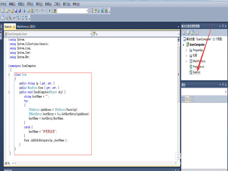
Task: Collapse the class Scan outlining block
Action: coord(9,75)
